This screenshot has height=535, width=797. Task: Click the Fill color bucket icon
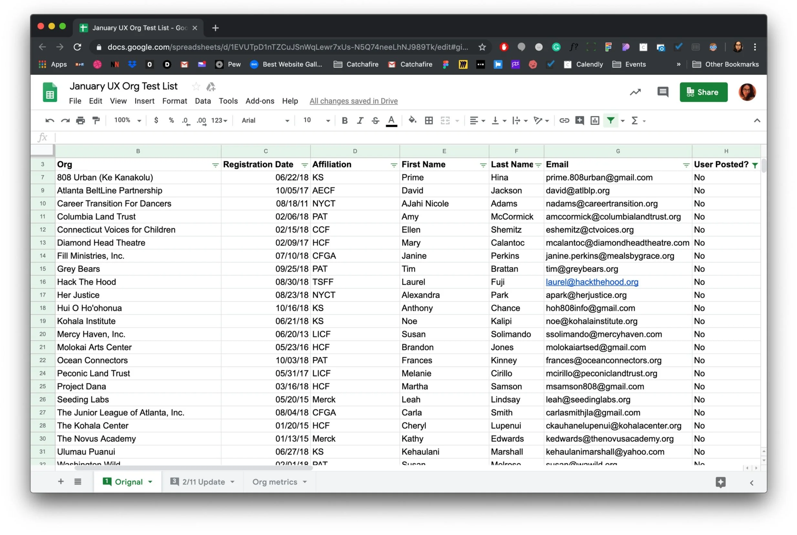pos(412,120)
